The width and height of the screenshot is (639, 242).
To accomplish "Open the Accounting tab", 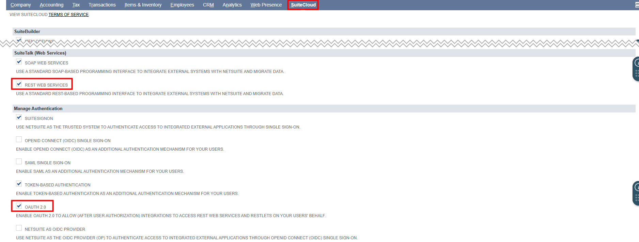I will pyautogui.click(x=51, y=5).
